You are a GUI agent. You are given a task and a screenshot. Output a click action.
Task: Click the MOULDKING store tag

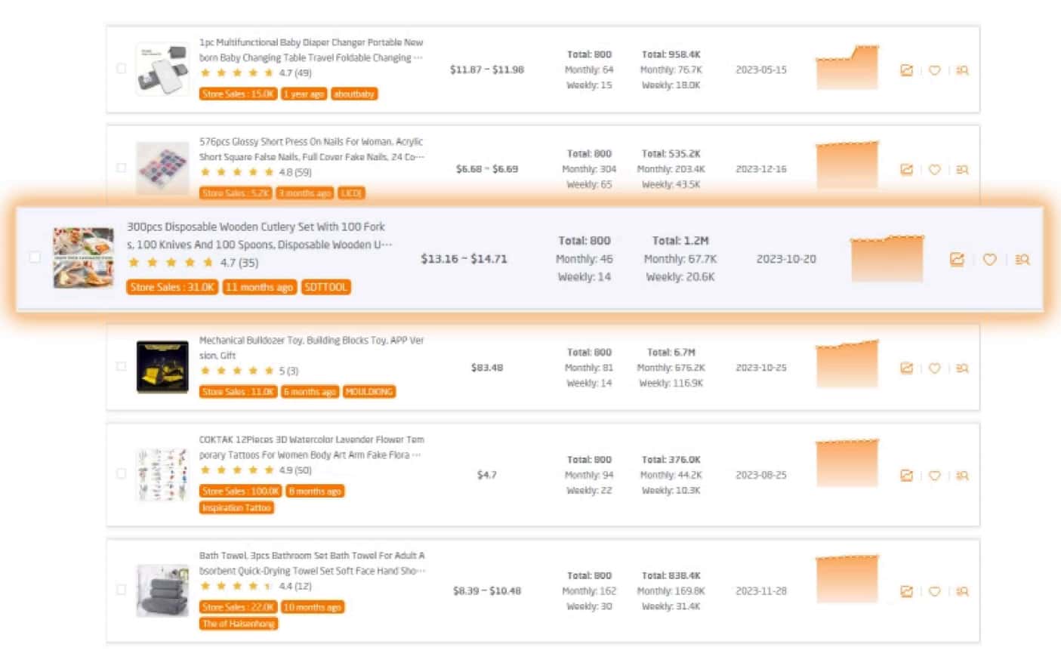point(369,392)
